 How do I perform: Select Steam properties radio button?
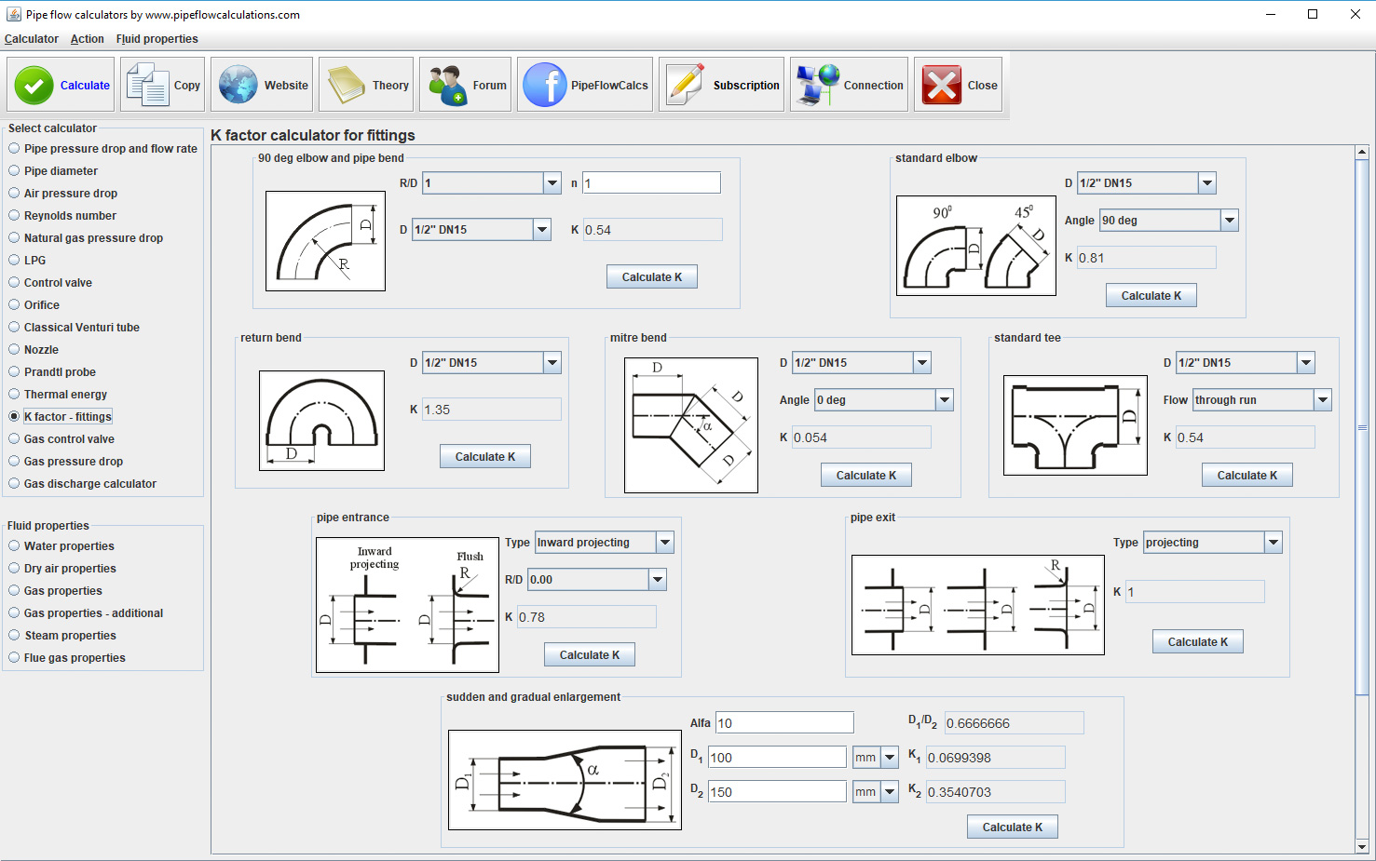point(14,636)
